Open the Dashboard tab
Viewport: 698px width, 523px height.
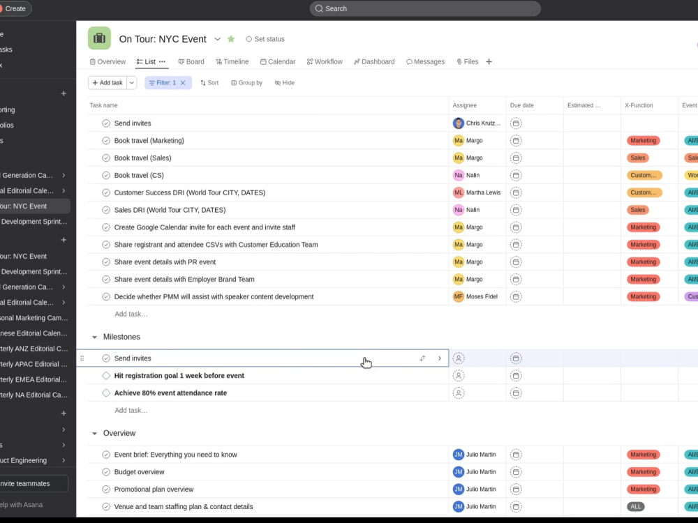374,61
